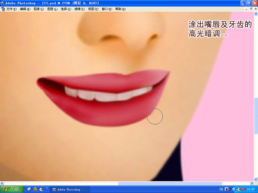The height and width of the screenshot is (193, 258).
Task: Click the horizontal scrollbar thumb
Action: point(170,183)
